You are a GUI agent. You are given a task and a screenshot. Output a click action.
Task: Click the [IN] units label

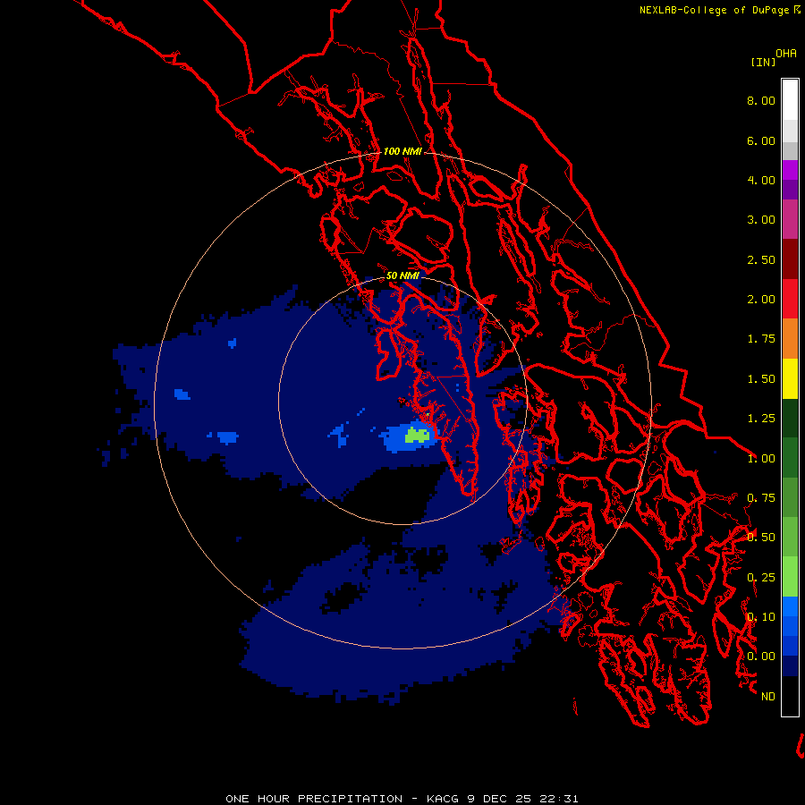pos(763,62)
